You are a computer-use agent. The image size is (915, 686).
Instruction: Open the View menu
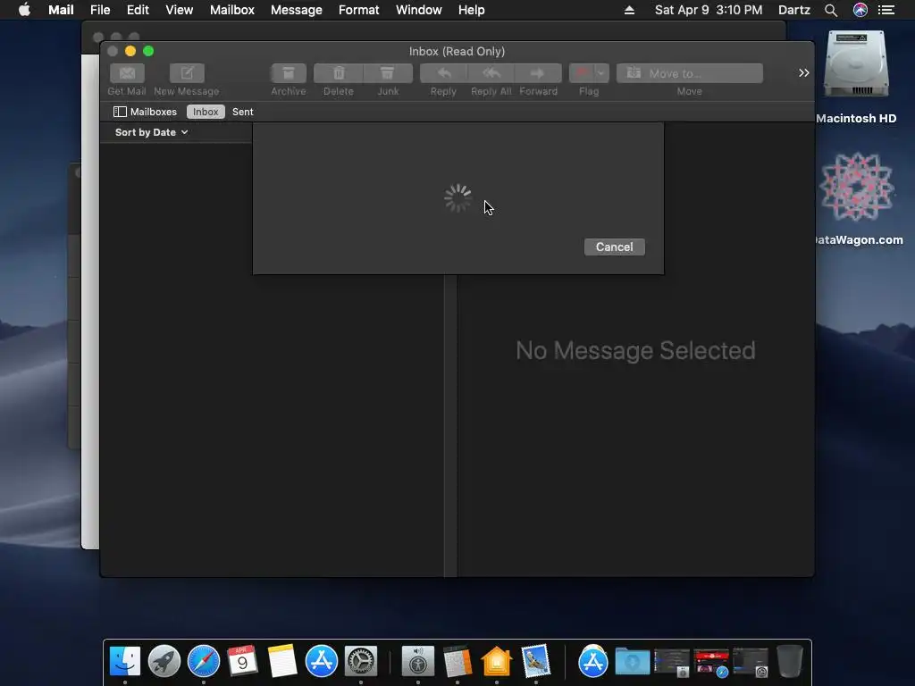(179, 10)
